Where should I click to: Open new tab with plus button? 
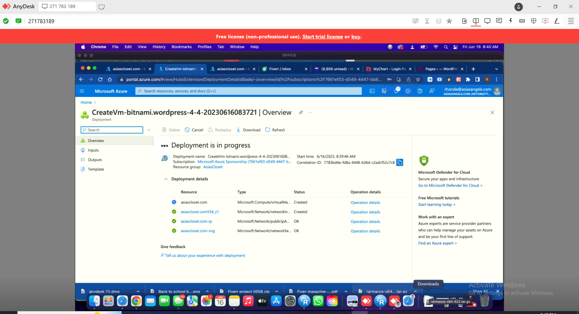(x=473, y=69)
